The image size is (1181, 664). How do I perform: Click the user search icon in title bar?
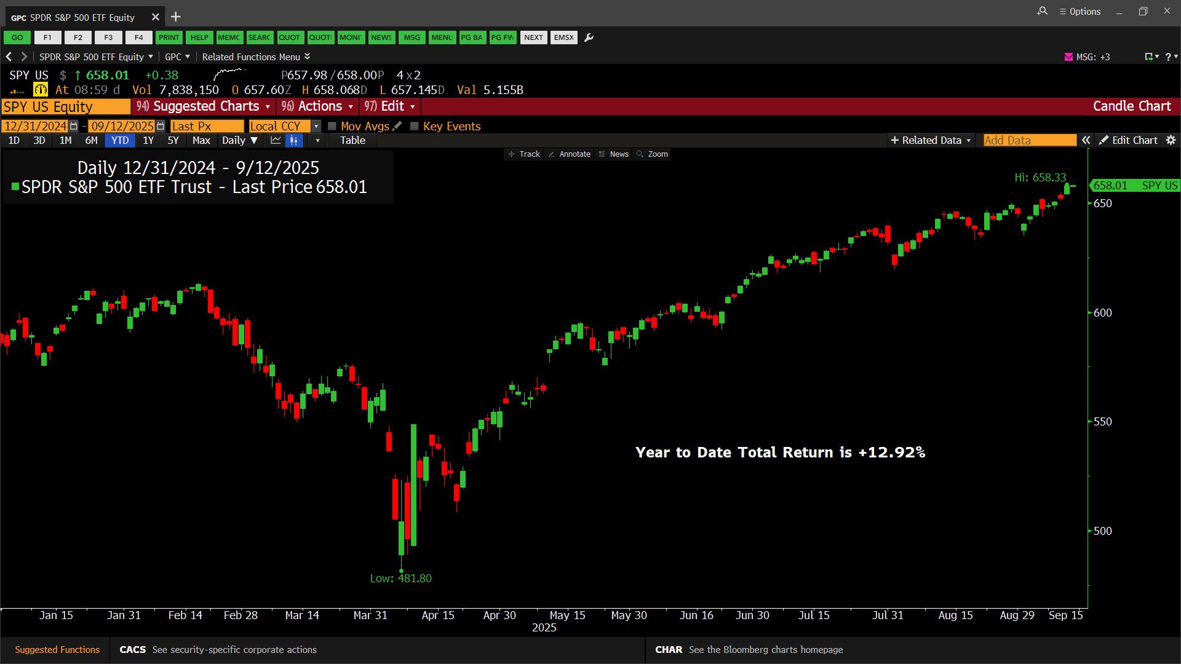[x=1042, y=11]
